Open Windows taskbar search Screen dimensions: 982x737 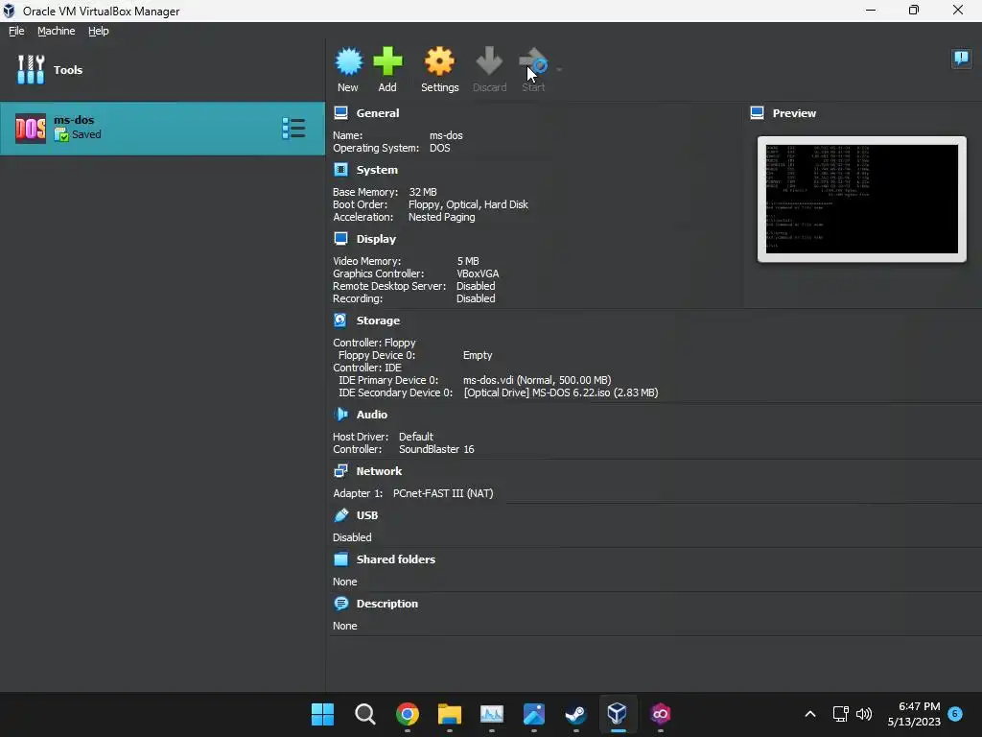tap(364, 714)
